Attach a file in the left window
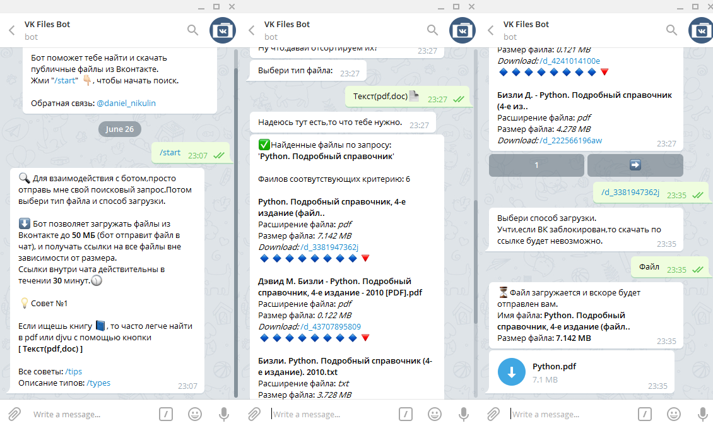 point(14,414)
